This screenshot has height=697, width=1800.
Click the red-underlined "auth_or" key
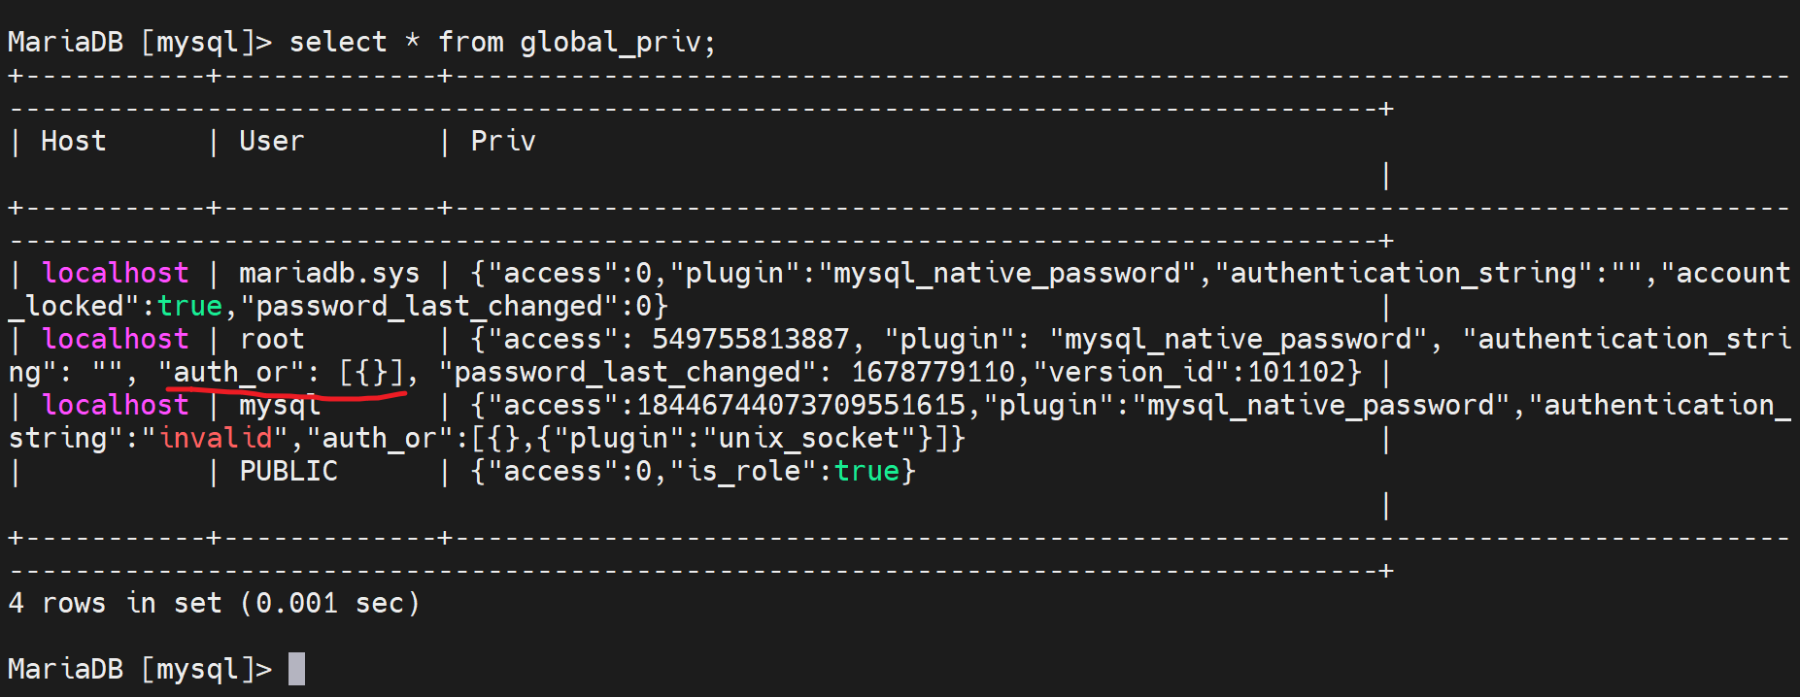(x=230, y=373)
